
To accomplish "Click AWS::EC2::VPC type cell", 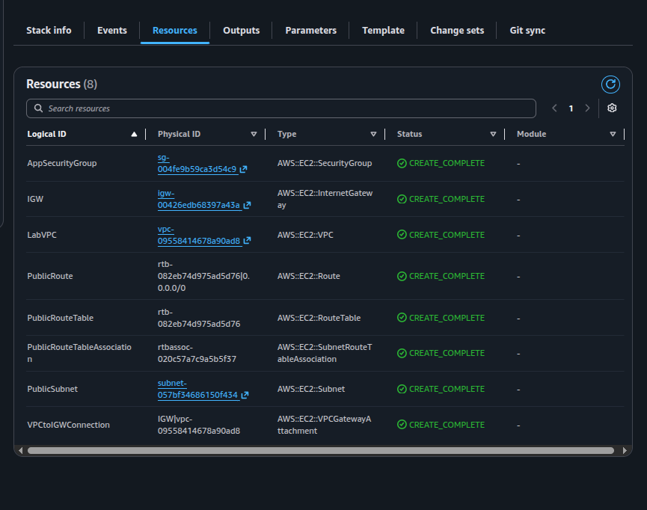I will point(305,235).
